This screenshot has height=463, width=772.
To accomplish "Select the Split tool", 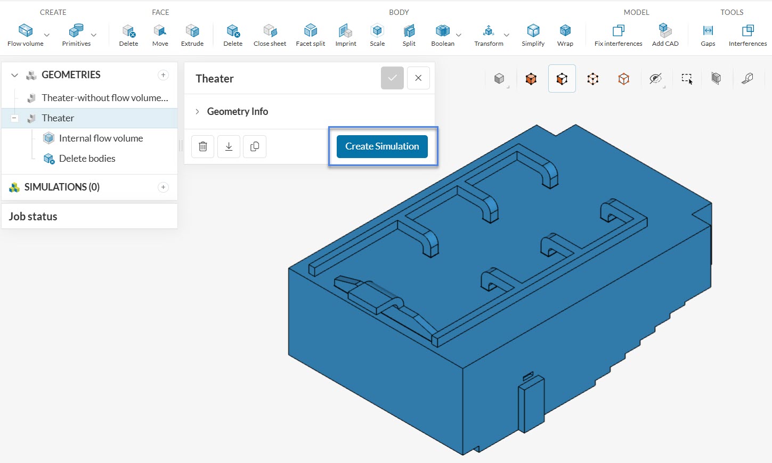I will 409,35.
